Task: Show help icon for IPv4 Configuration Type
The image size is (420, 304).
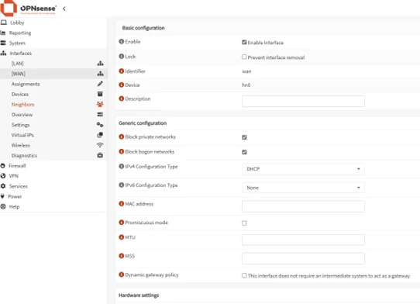Action: click(x=122, y=167)
